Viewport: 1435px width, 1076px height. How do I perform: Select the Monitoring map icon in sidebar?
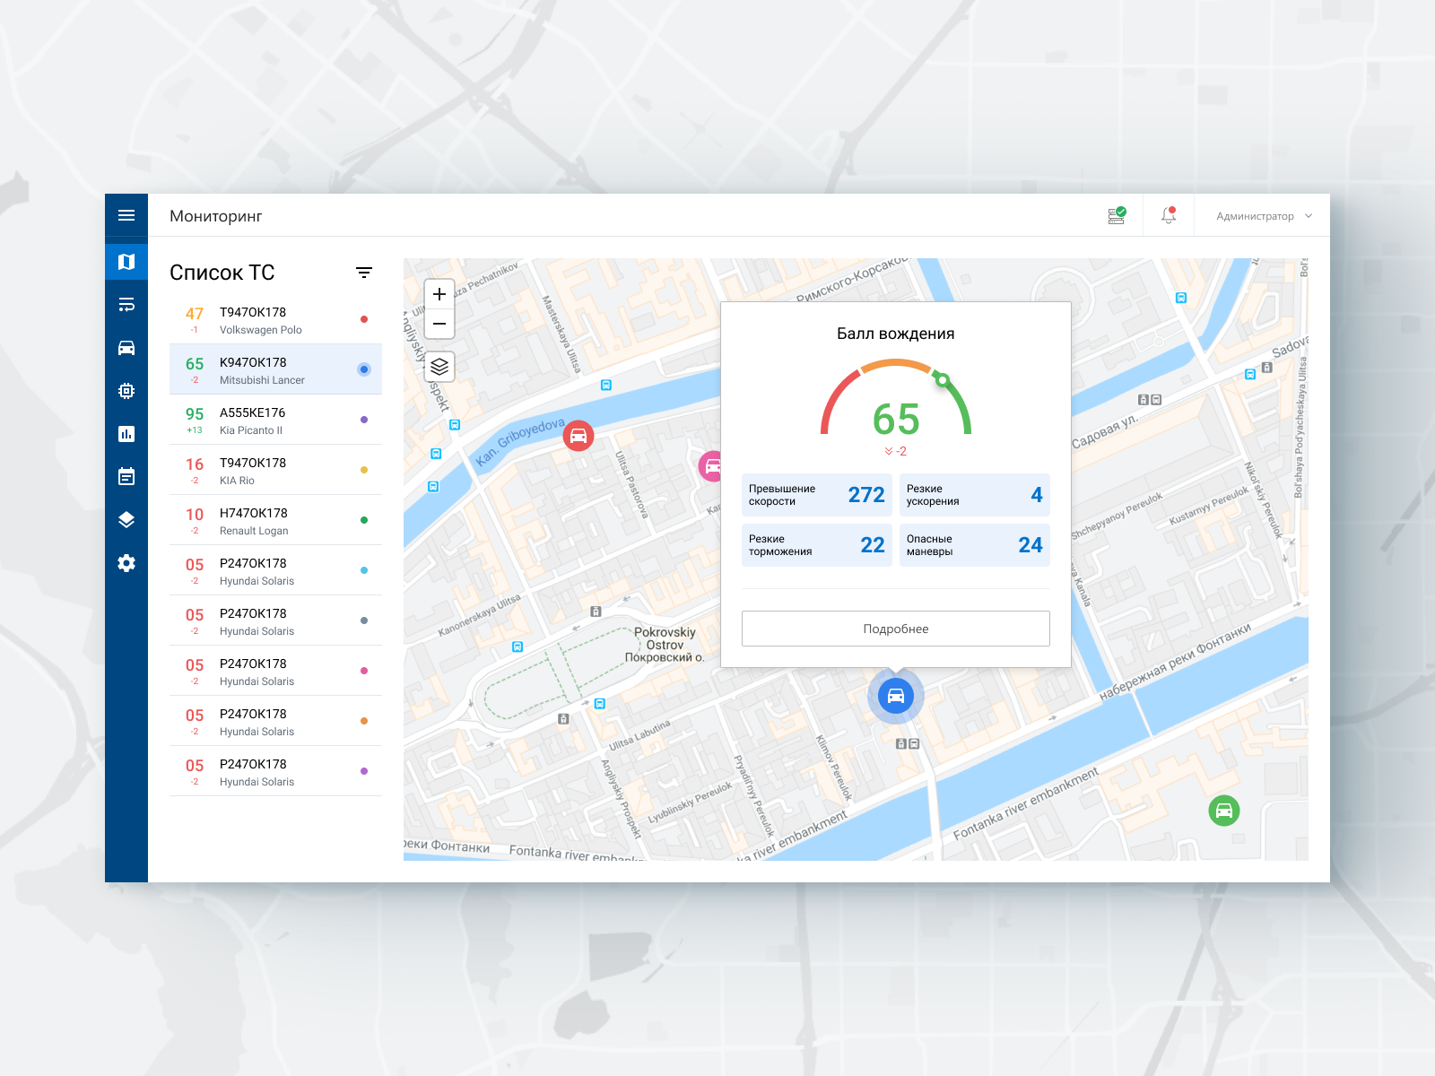[126, 262]
